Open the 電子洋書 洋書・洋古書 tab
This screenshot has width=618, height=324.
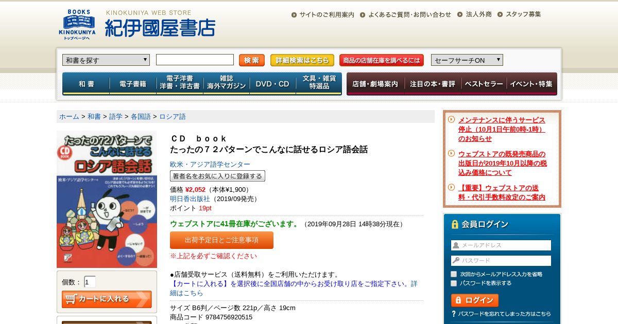coord(180,84)
